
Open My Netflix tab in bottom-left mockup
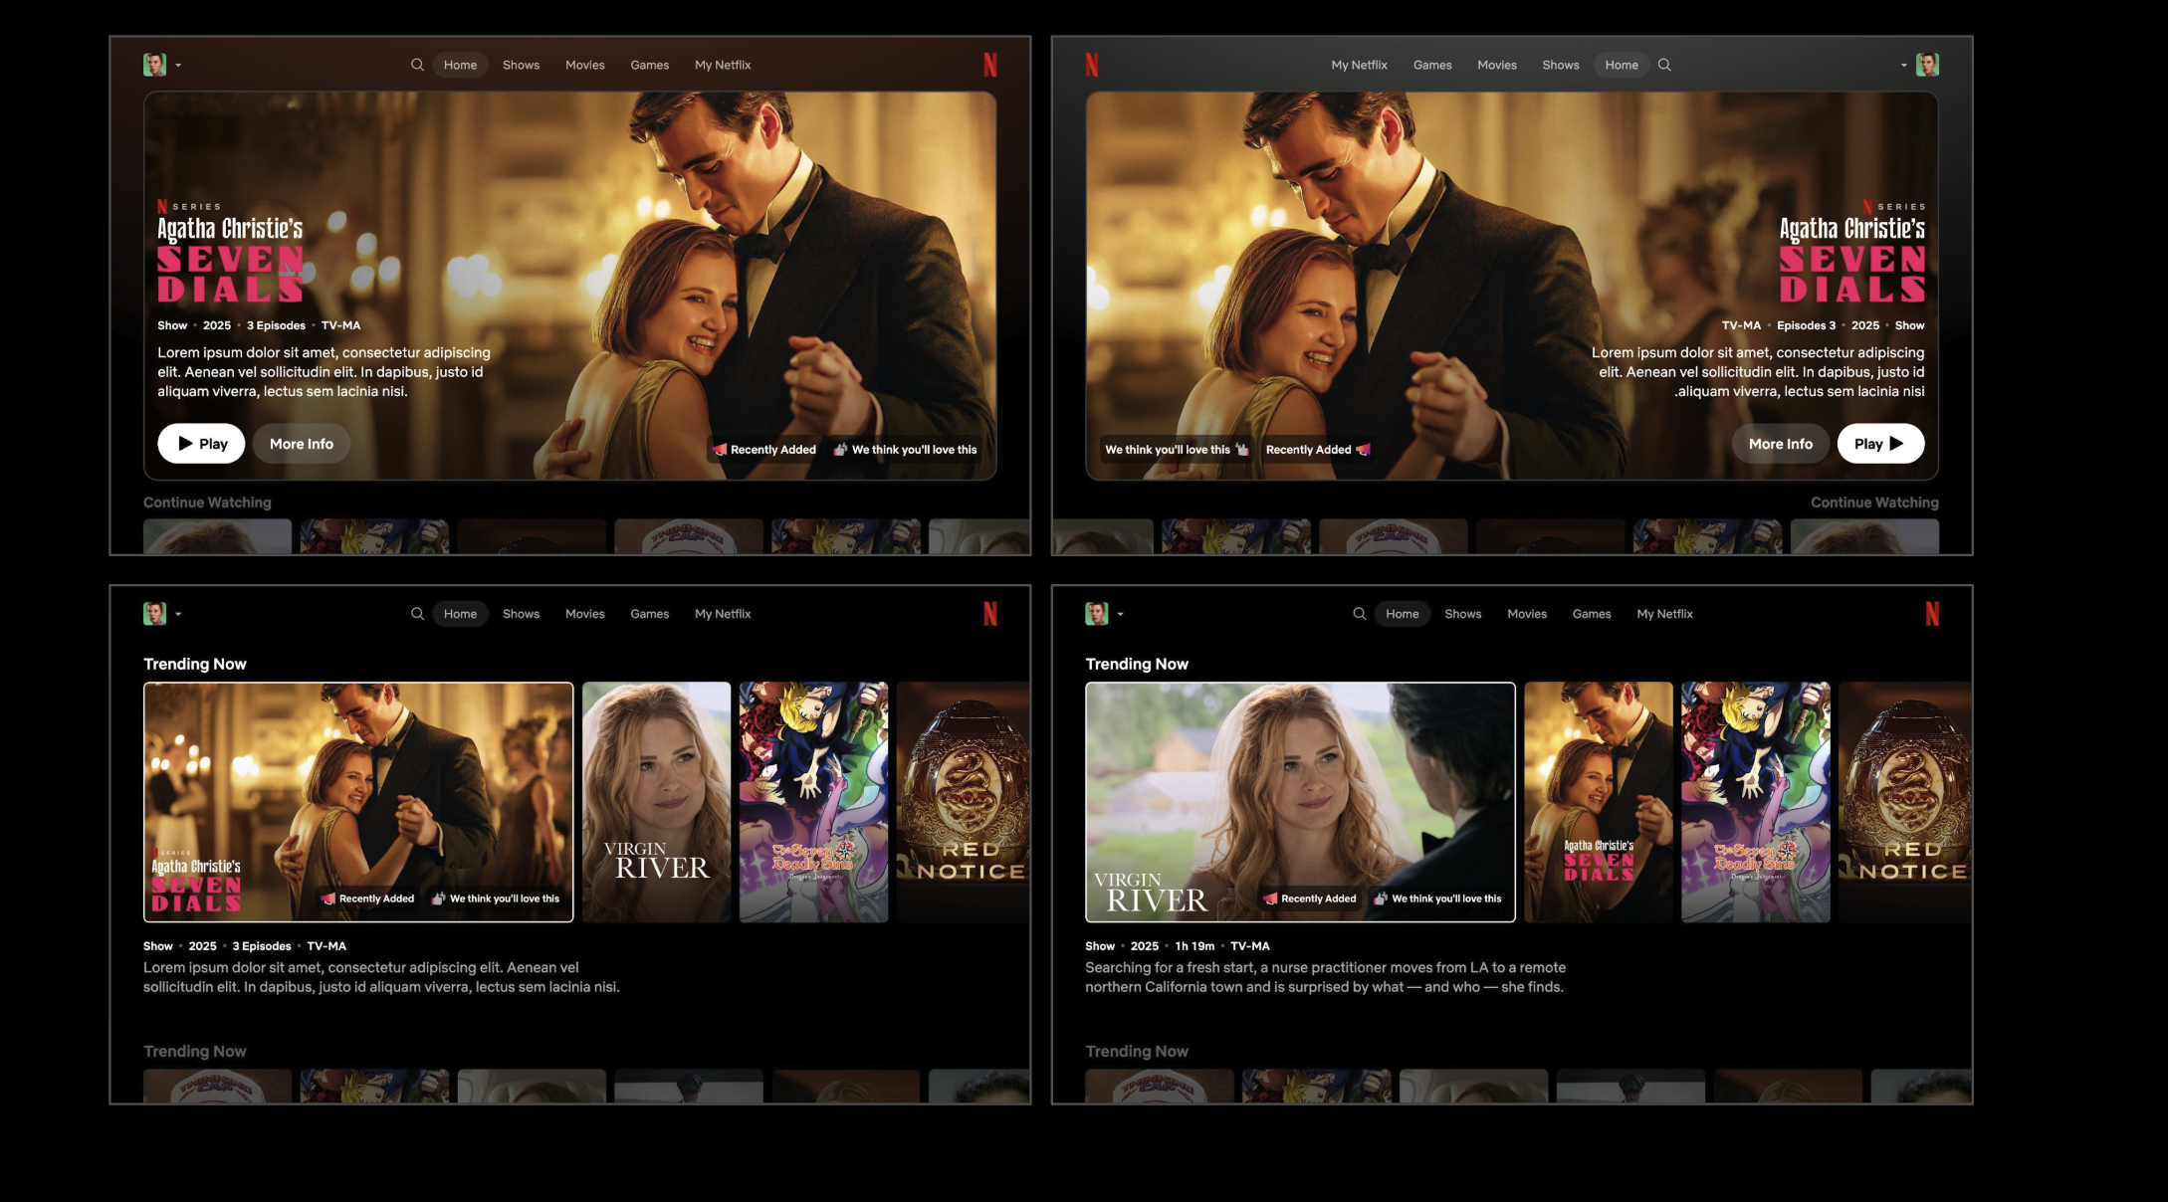click(723, 614)
